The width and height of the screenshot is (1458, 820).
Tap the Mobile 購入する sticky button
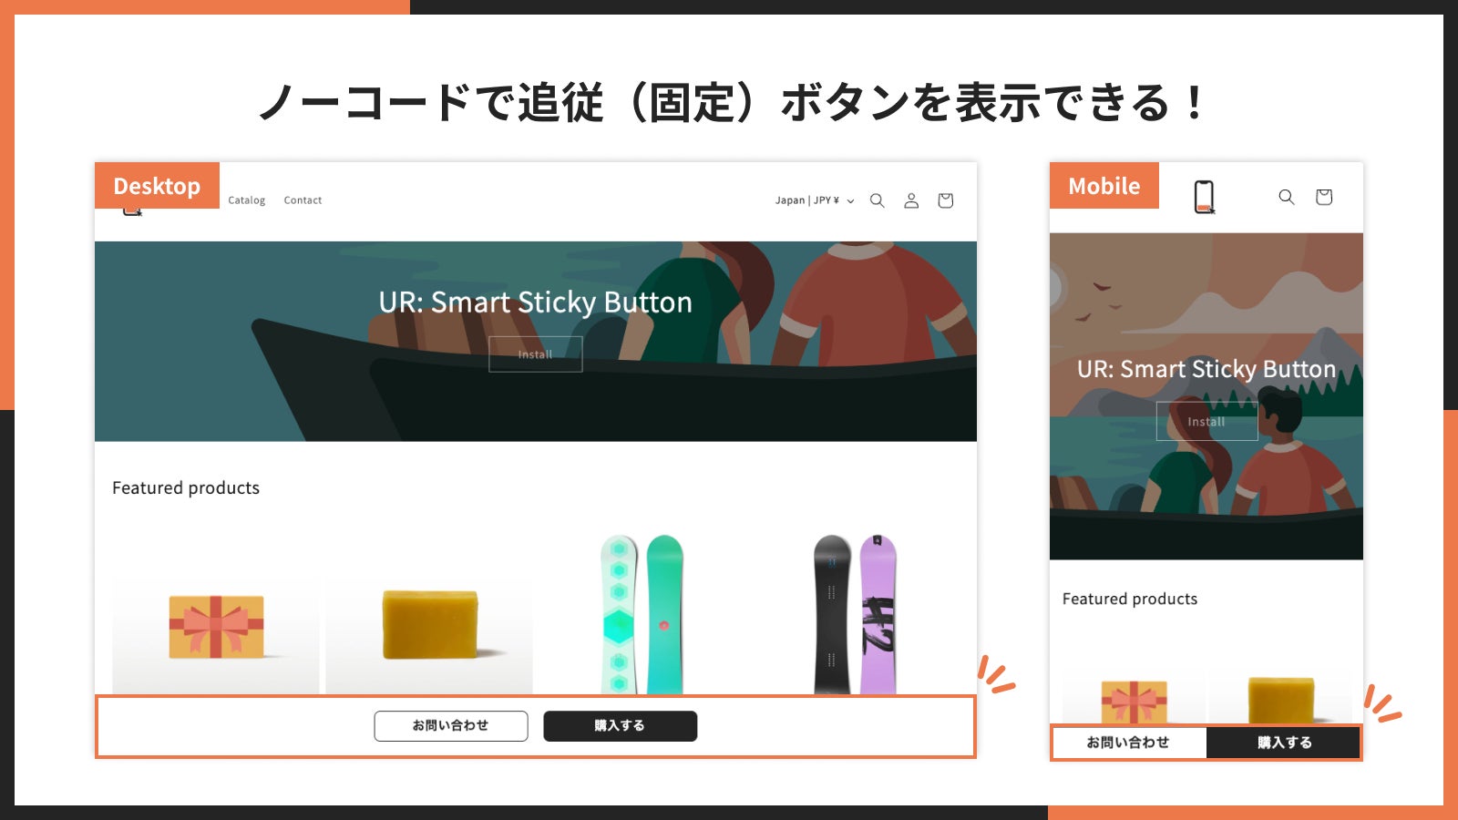point(1284,743)
